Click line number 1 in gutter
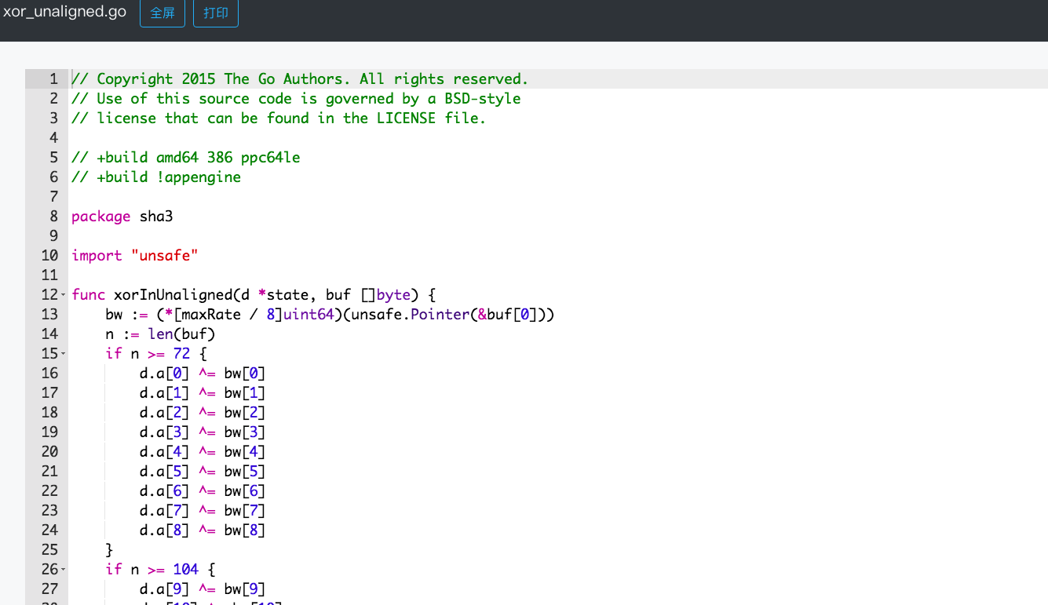 (53, 79)
